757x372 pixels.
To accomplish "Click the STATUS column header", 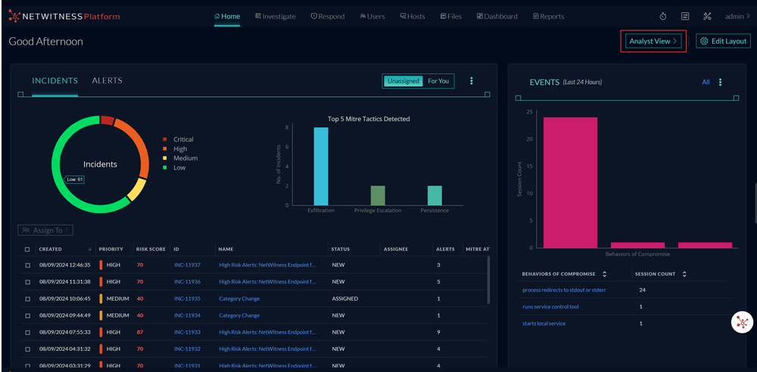I will pyautogui.click(x=341, y=249).
